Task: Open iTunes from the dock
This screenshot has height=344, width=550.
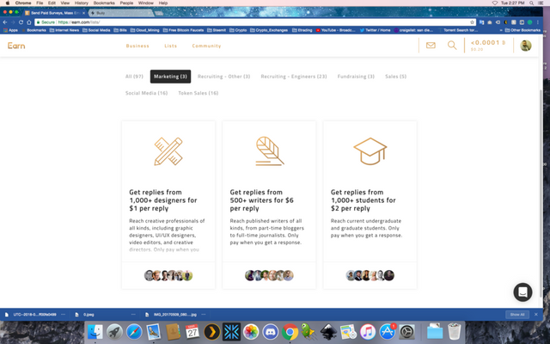Action: point(368,331)
